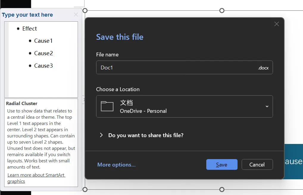
Task: Open the 'More options...' link
Action: click(116, 165)
